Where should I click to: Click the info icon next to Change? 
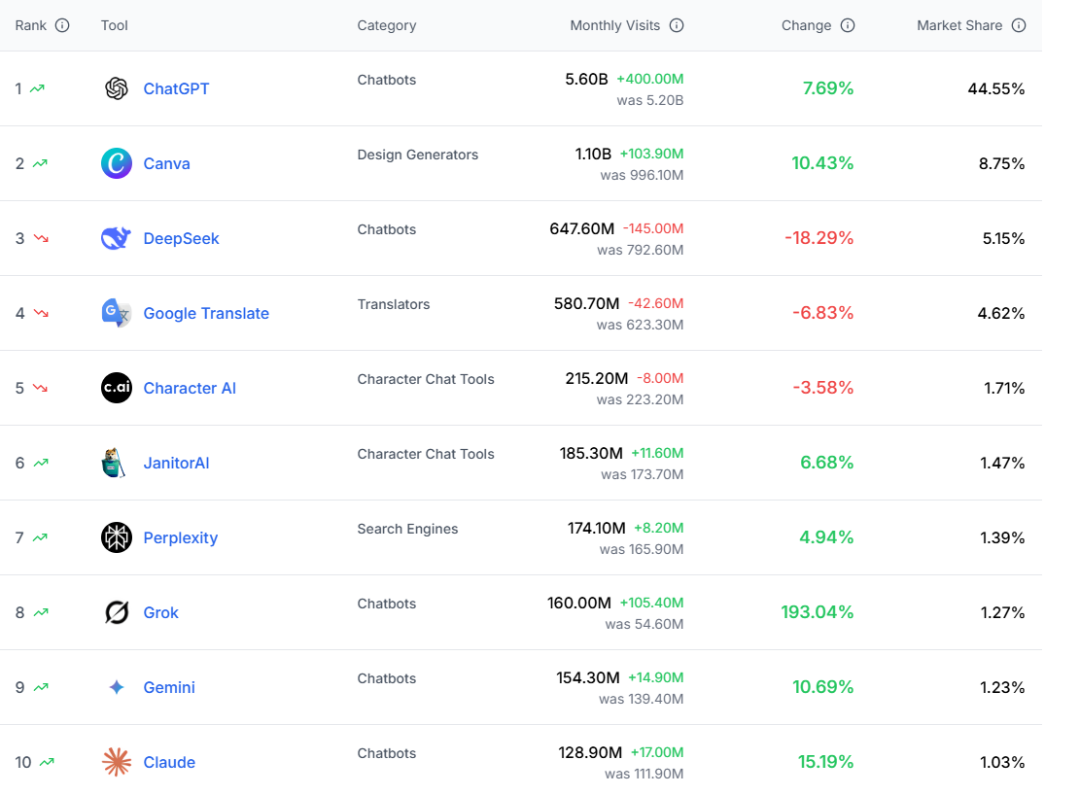coord(848,25)
